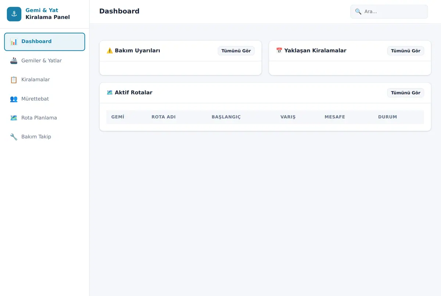Screen dimensions: 441x296
Task: Click the calendar icon beside Yaklaşan Kiralamalar
Action: [279, 51]
